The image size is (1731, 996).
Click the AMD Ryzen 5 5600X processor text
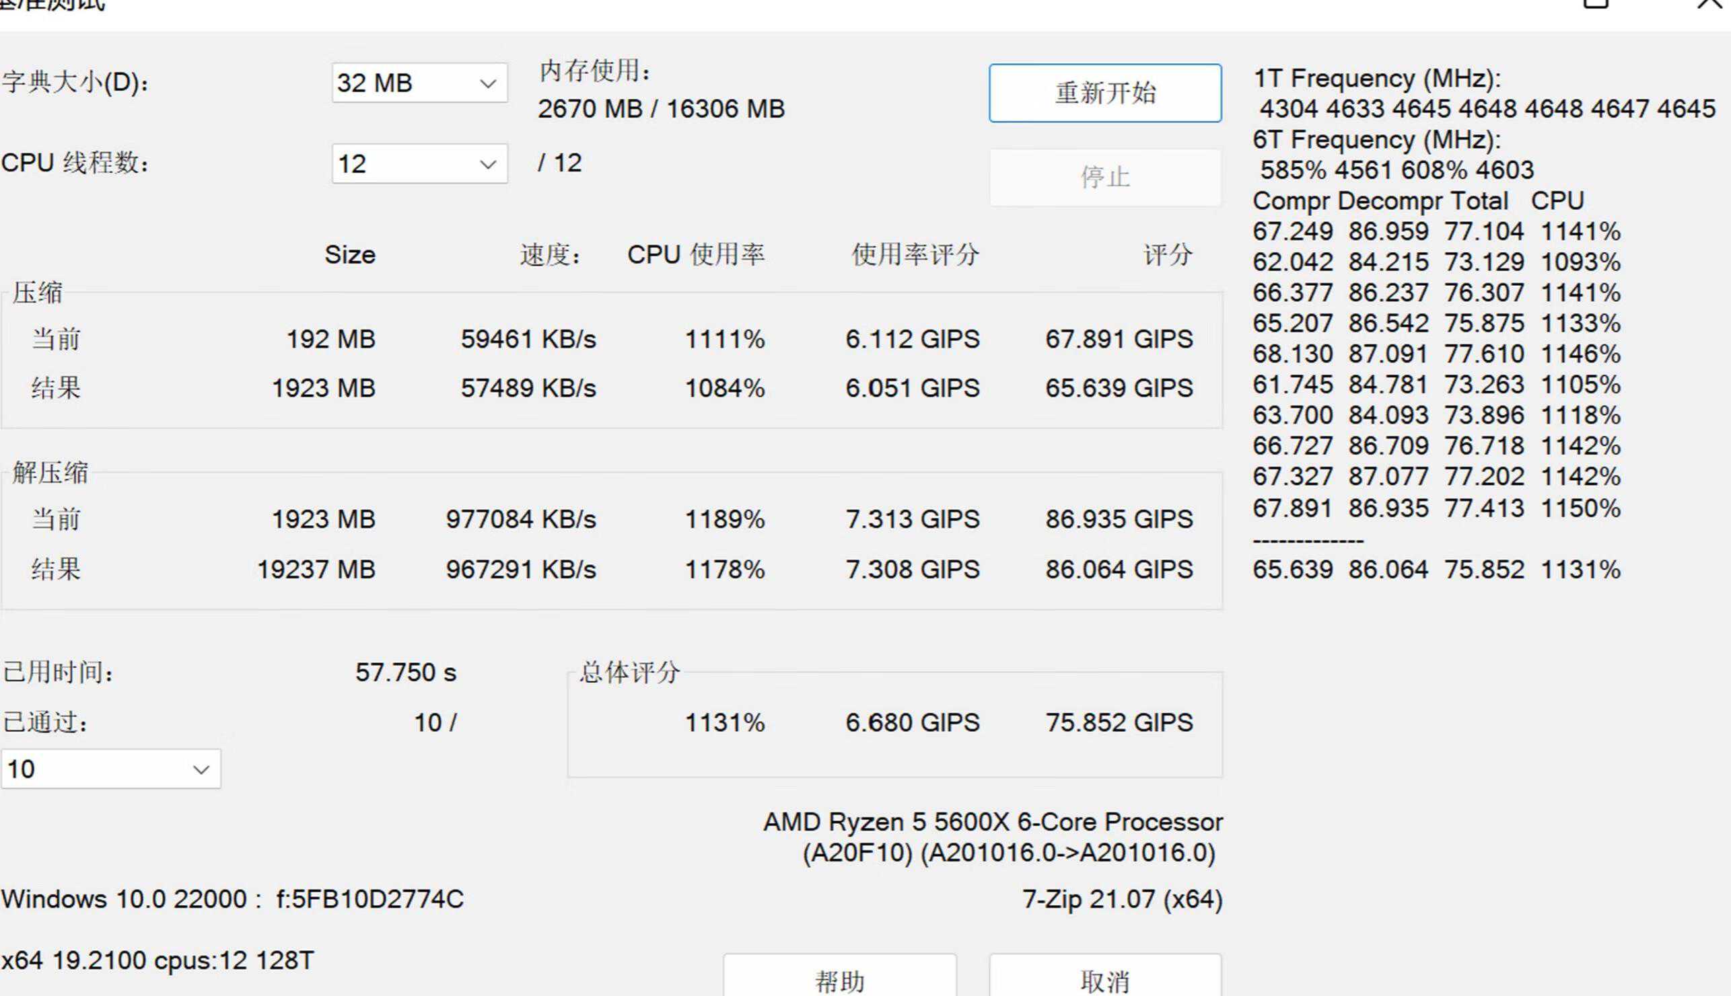coord(993,822)
